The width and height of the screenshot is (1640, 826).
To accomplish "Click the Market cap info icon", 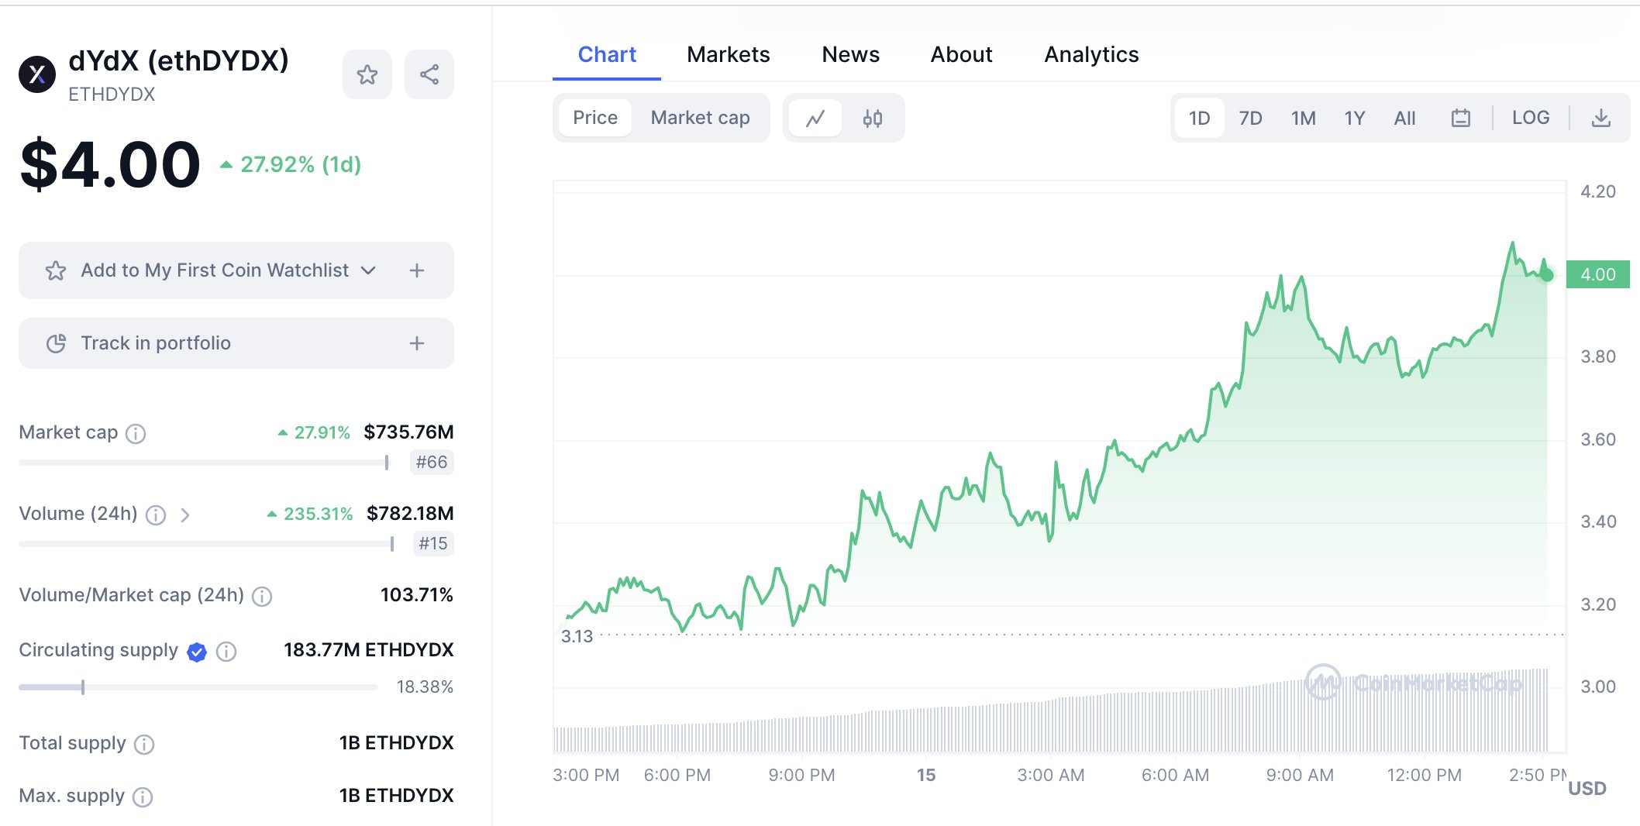I will 136,433.
